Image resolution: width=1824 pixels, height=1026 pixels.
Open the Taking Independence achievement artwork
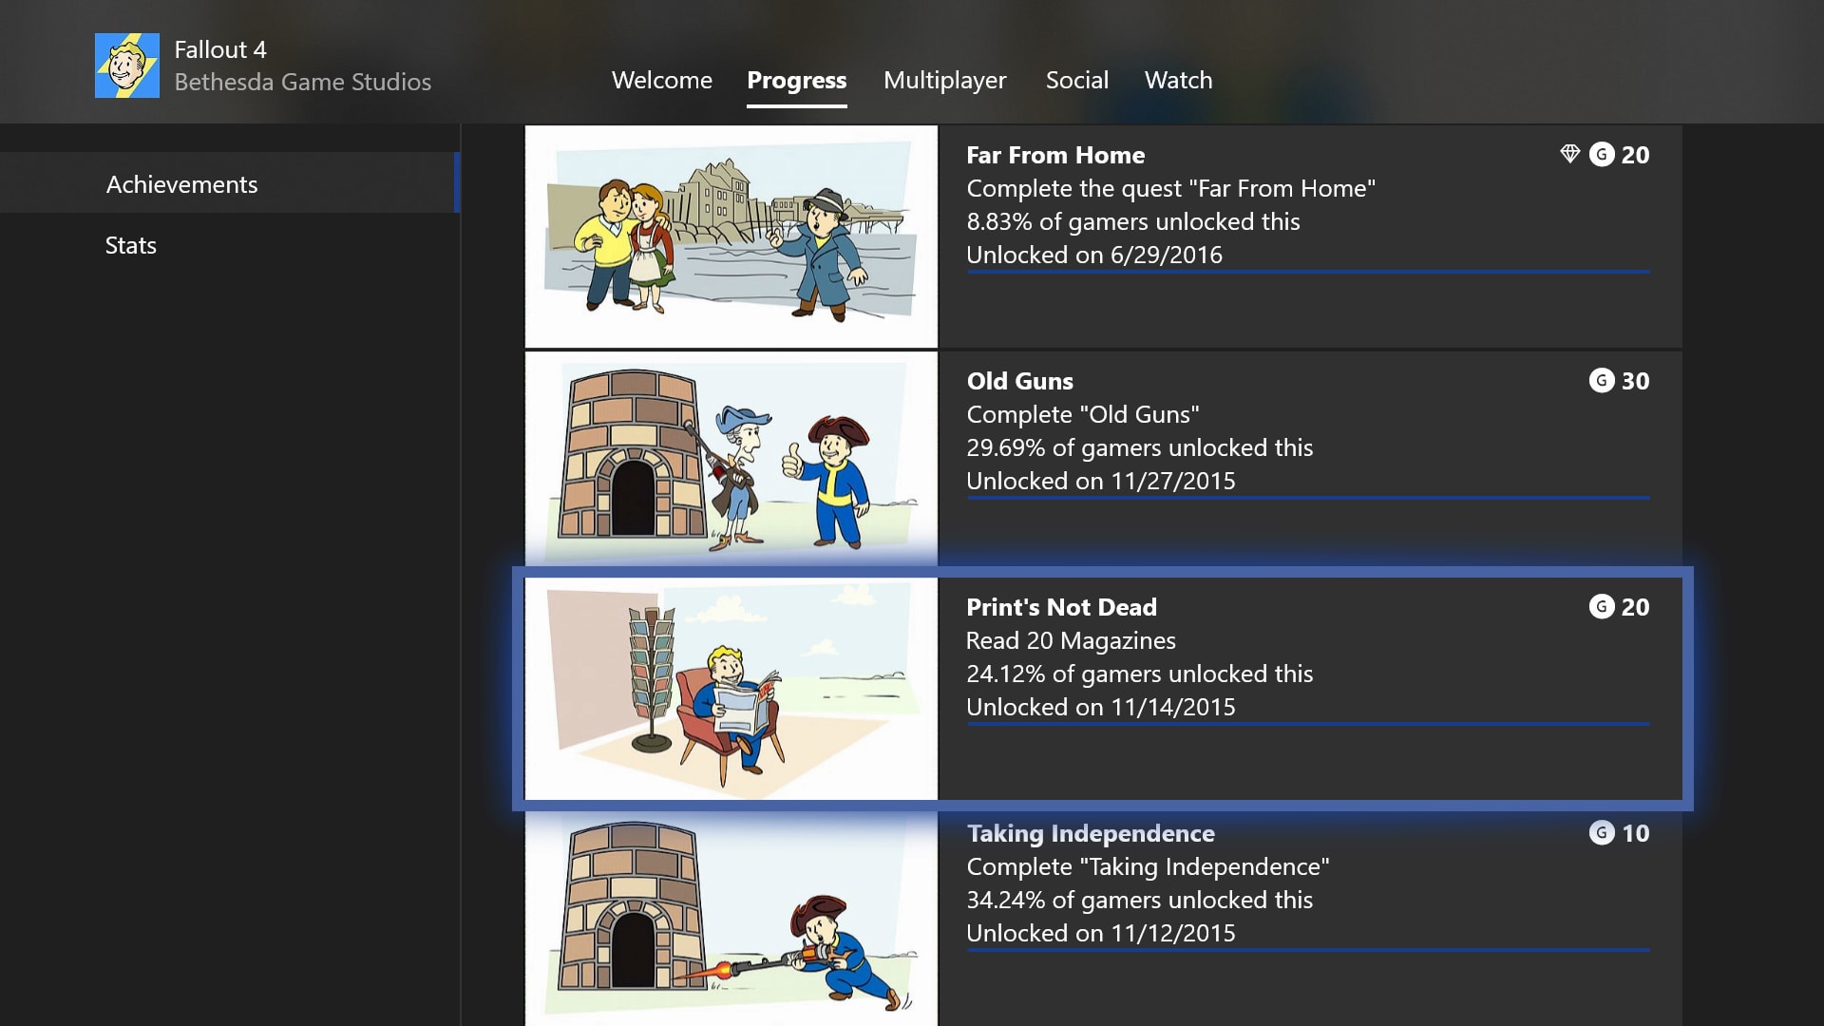(731, 919)
